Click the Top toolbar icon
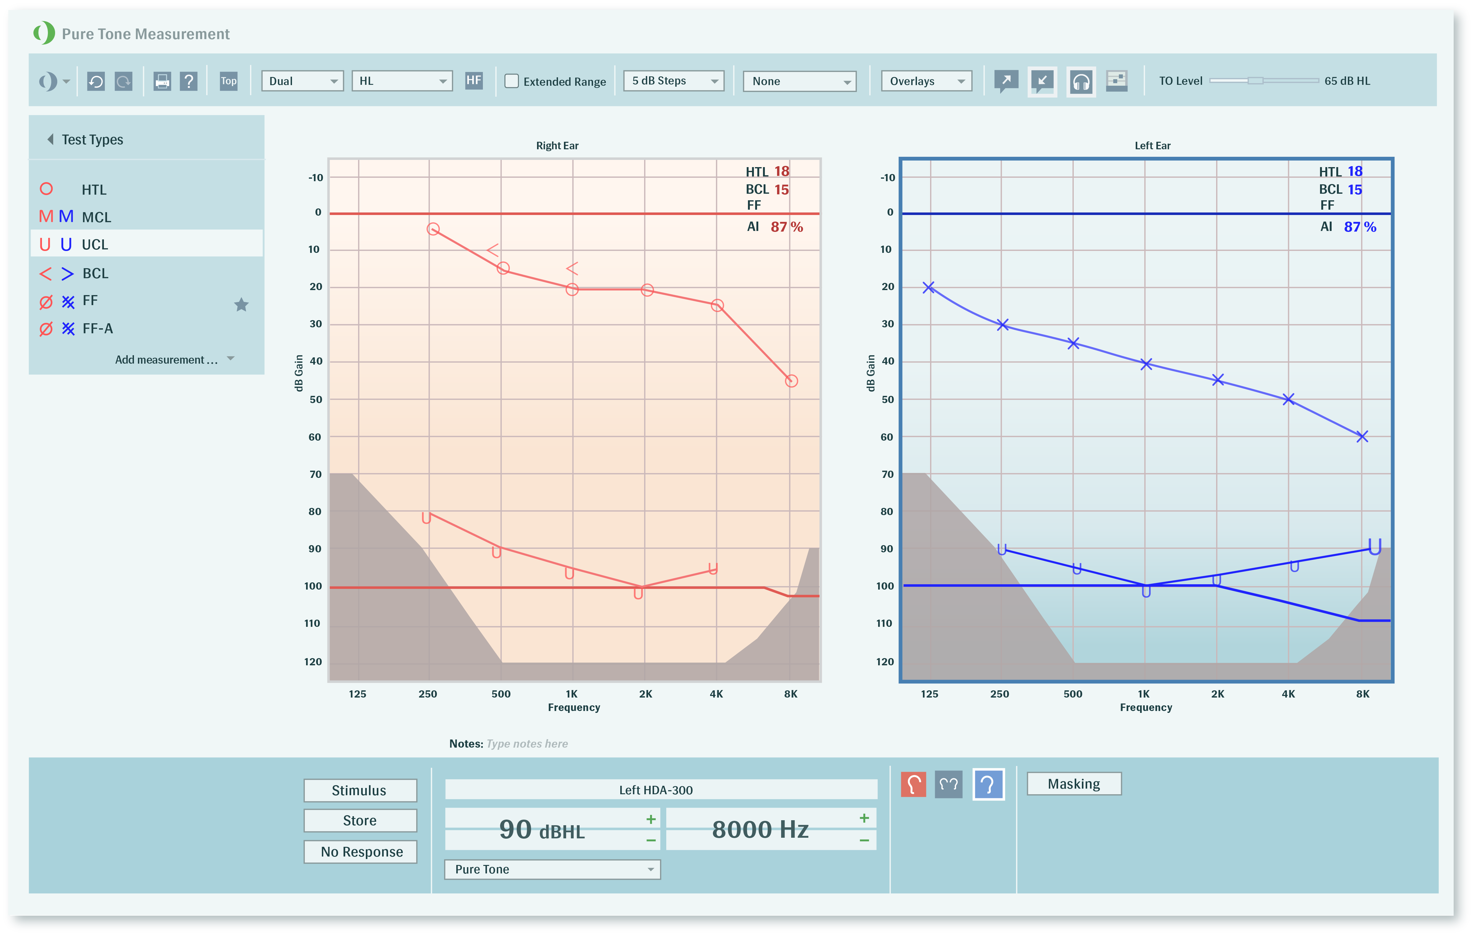The width and height of the screenshot is (1474, 936). point(229,81)
